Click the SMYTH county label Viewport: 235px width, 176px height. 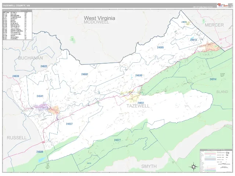(149, 166)
